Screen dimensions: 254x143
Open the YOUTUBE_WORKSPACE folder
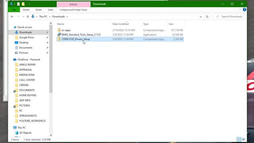click(32, 121)
